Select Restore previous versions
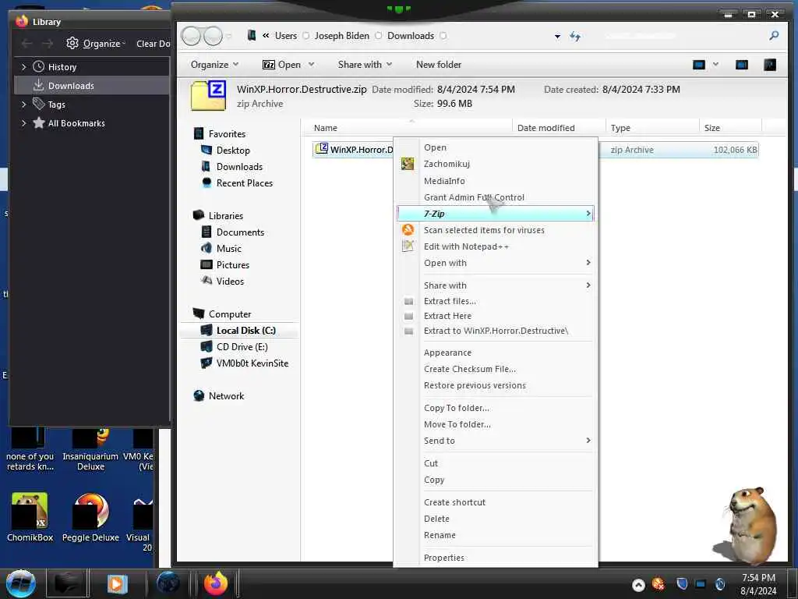The image size is (798, 599). pos(475,385)
